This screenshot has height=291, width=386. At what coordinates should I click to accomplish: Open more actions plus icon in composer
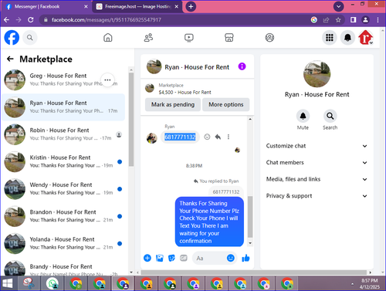(x=147, y=258)
